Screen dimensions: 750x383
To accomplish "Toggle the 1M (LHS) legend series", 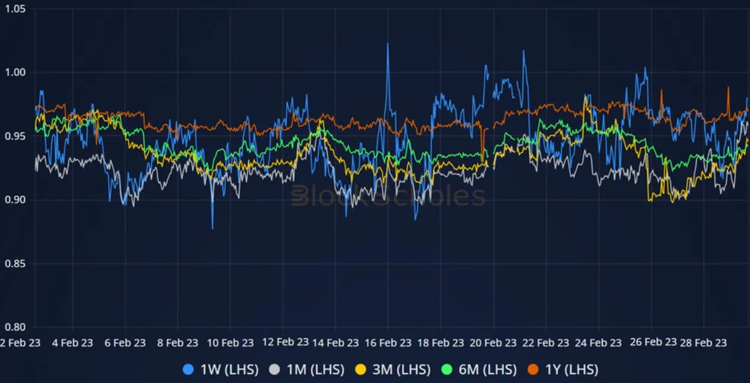I will [306, 370].
